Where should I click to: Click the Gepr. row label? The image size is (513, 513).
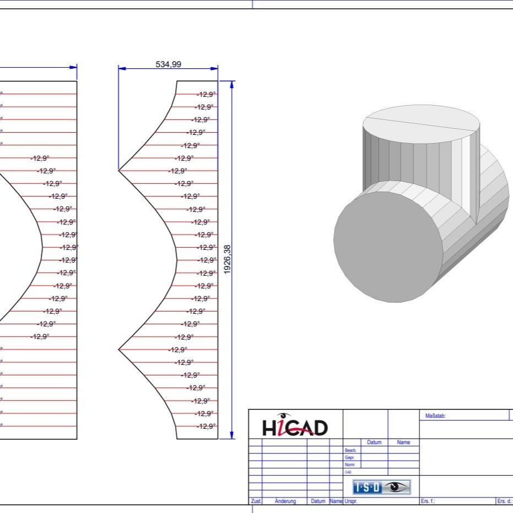pyautogui.click(x=349, y=457)
